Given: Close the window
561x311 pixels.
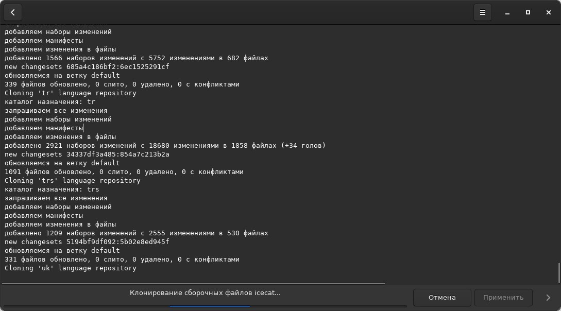Looking at the screenshot, I should 549,12.
